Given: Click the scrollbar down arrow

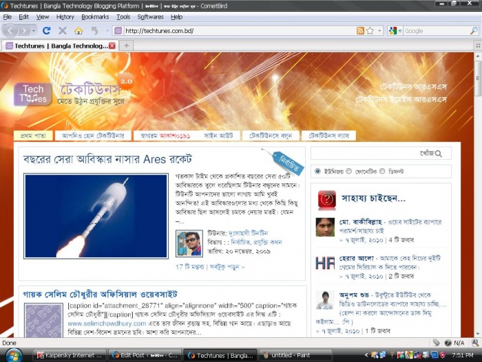Looking at the screenshot, I should point(478,333).
